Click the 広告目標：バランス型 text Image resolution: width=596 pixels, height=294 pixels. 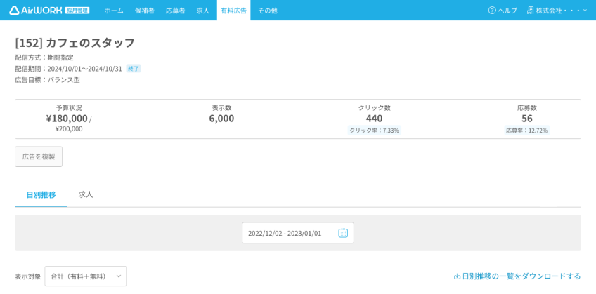tap(48, 80)
